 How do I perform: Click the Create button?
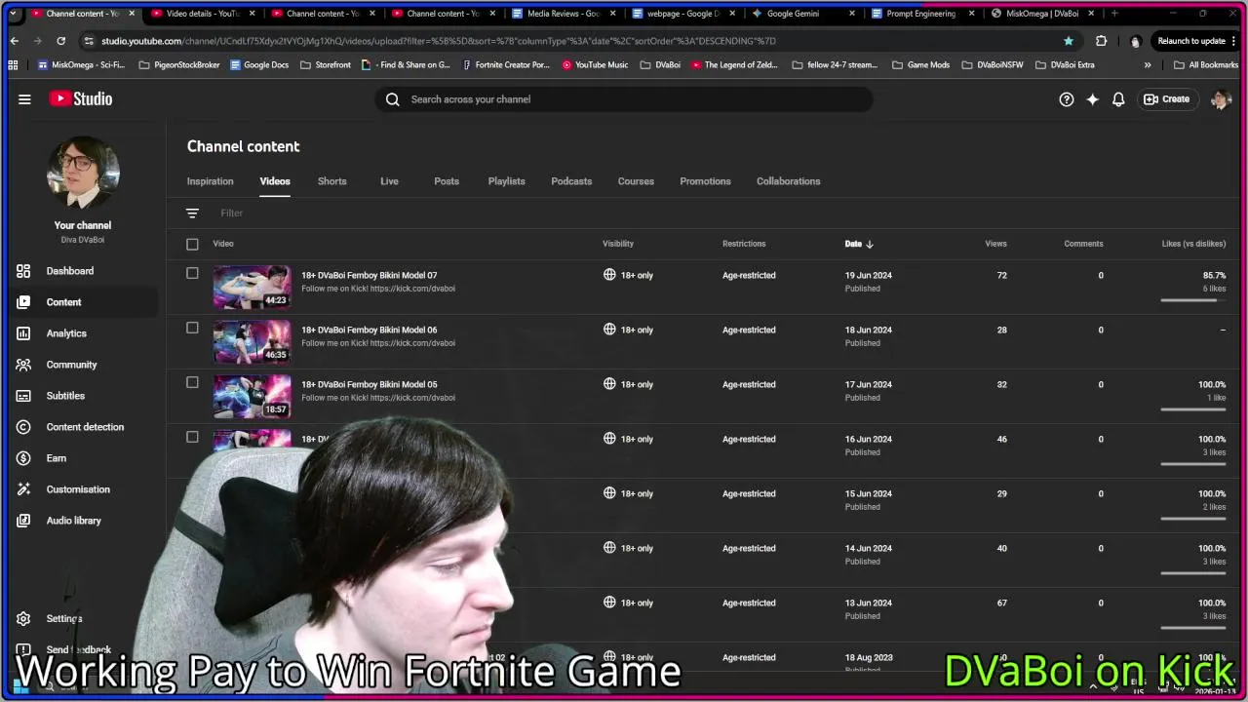tap(1167, 99)
